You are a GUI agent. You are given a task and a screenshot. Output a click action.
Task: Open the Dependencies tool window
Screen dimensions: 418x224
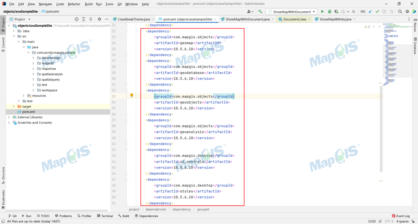click(146, 216)
